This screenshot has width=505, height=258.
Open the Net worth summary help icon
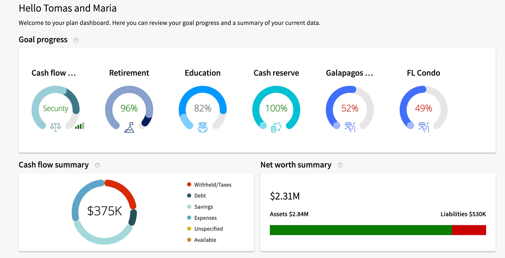coord(340,165)
